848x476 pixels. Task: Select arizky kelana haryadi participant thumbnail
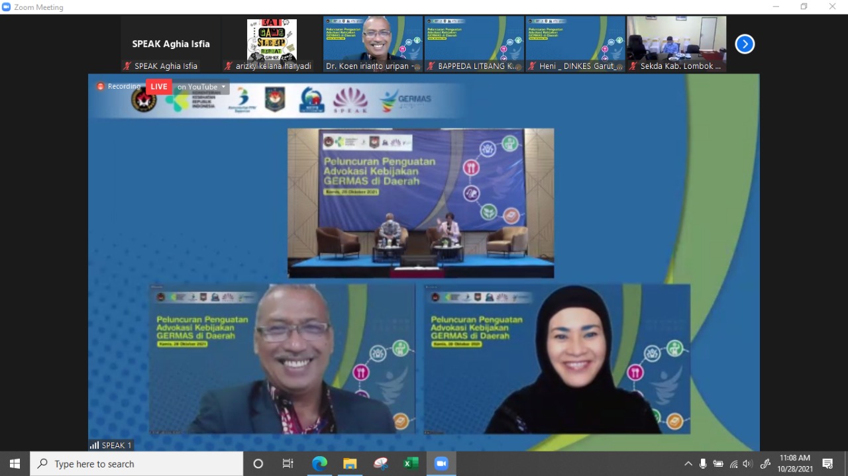pyautogui.click(x=272, y=44)
